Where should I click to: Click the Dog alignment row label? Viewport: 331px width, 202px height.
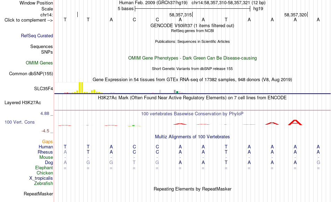point(49,163)
